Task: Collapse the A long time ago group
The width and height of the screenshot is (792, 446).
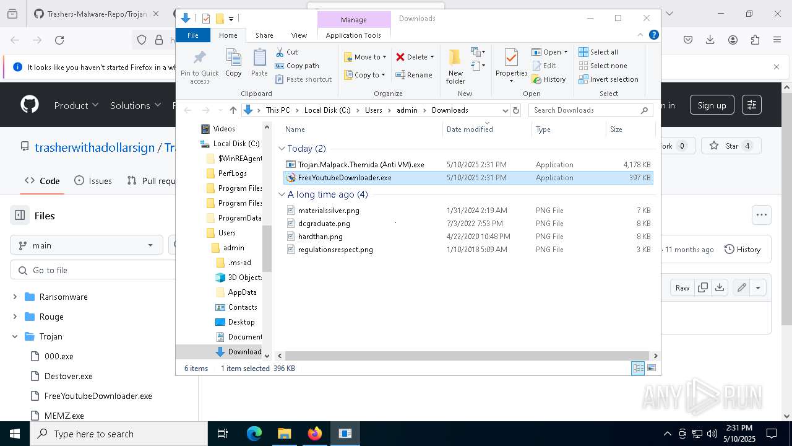Action: pos(282,195)
